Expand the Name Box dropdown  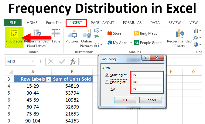[x=33, y=61]
